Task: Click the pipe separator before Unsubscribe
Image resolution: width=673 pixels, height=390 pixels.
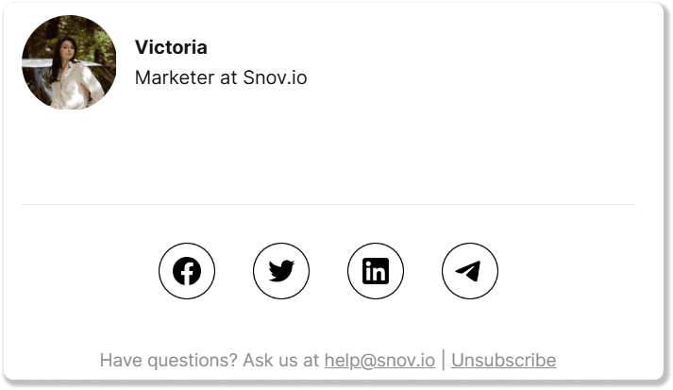Action: tap(444, 360)
